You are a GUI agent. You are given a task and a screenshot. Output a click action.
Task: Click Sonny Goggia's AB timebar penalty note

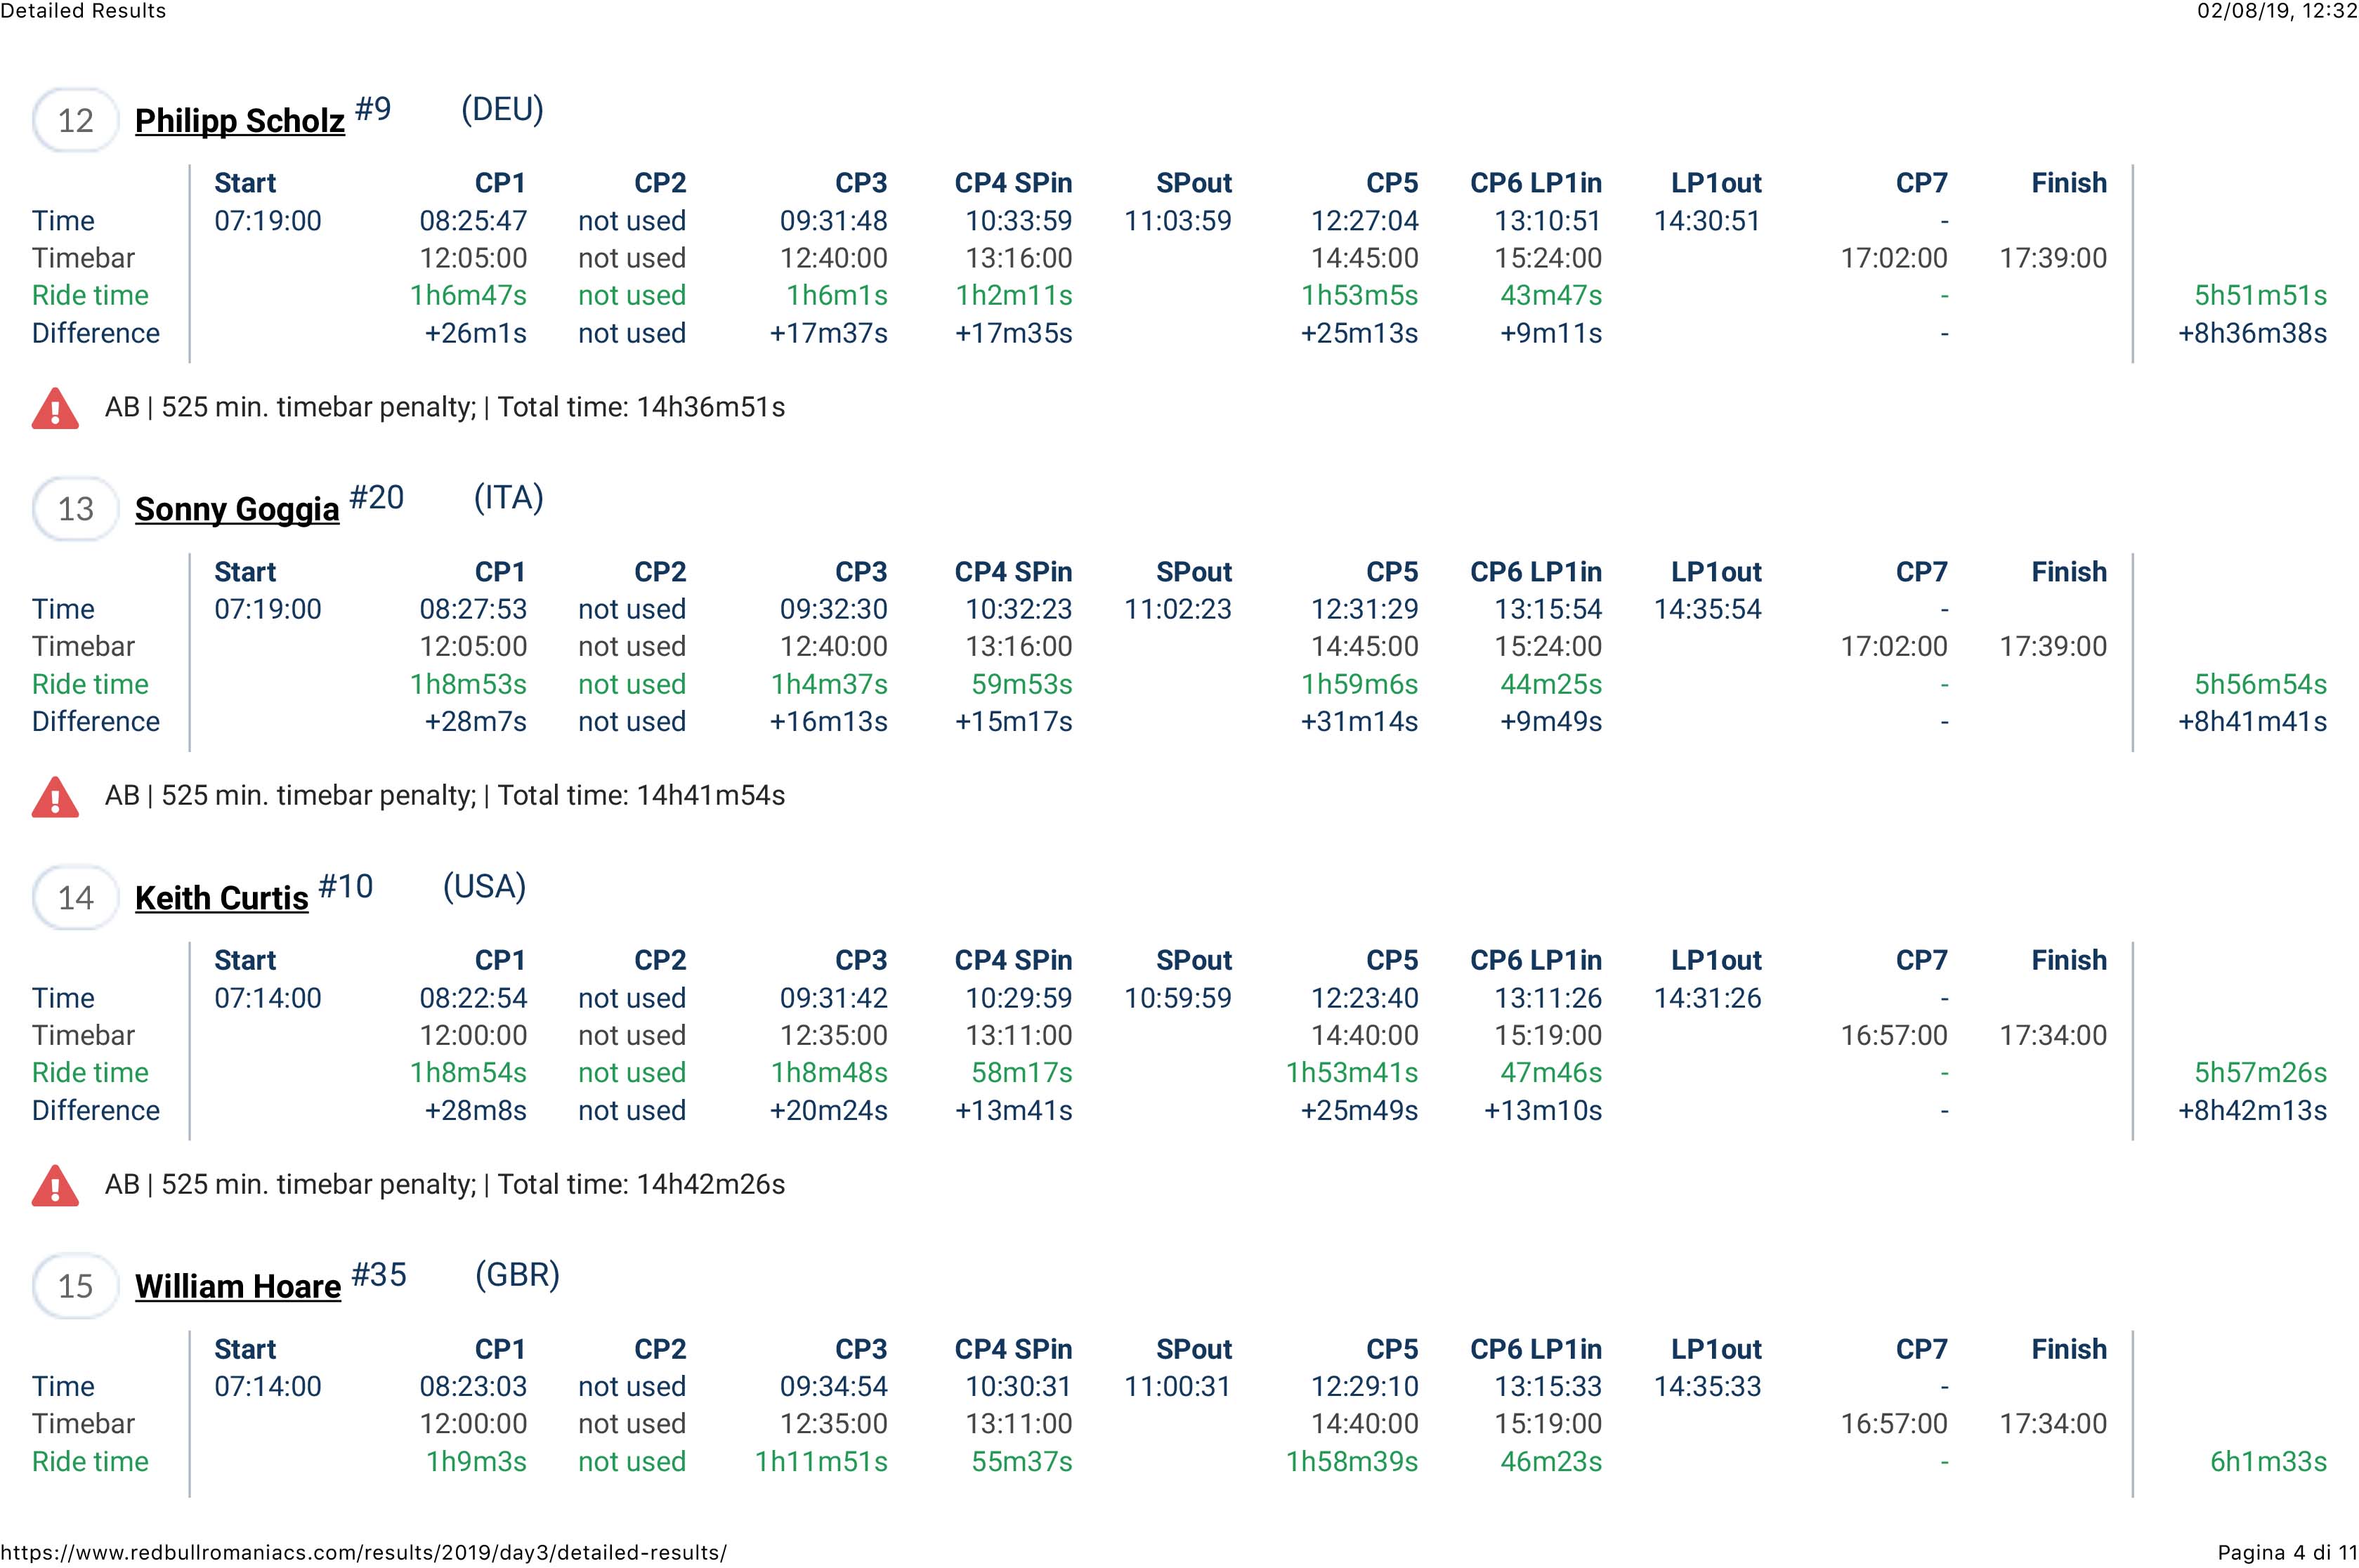445,796
